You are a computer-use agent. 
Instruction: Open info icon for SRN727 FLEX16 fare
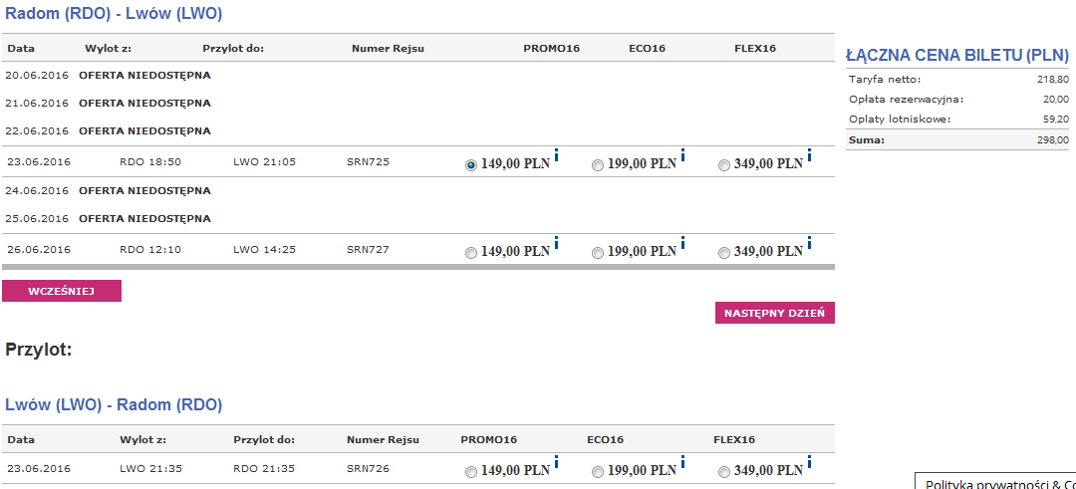coord(809,243)
